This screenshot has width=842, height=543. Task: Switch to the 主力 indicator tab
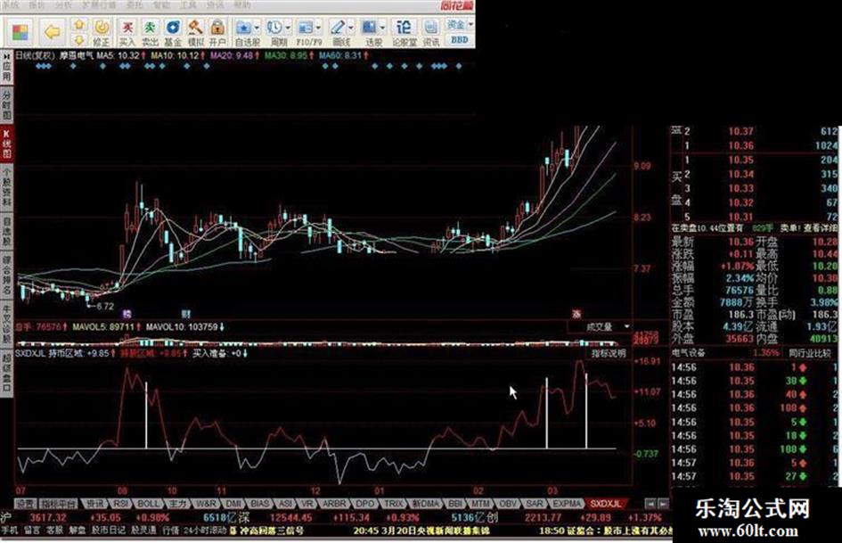[x=176, y=504]
